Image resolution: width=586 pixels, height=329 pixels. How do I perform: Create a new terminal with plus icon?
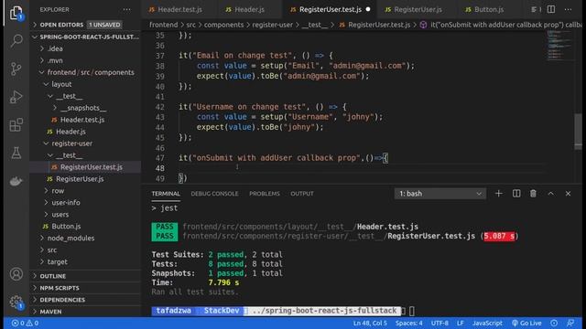(498, 194)
